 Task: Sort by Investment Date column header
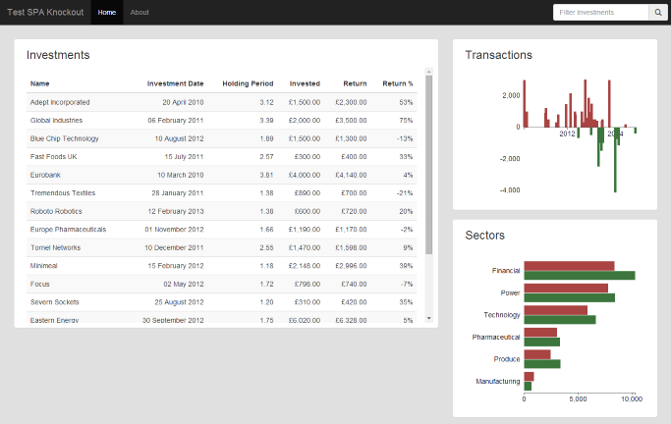[175, 83]
